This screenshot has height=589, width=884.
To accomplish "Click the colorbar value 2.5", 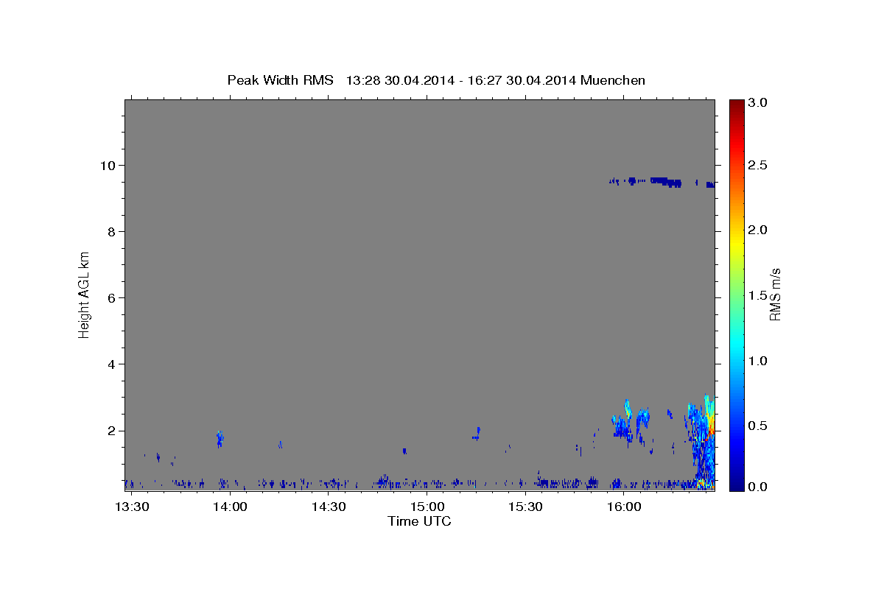I will coord(758,165).
